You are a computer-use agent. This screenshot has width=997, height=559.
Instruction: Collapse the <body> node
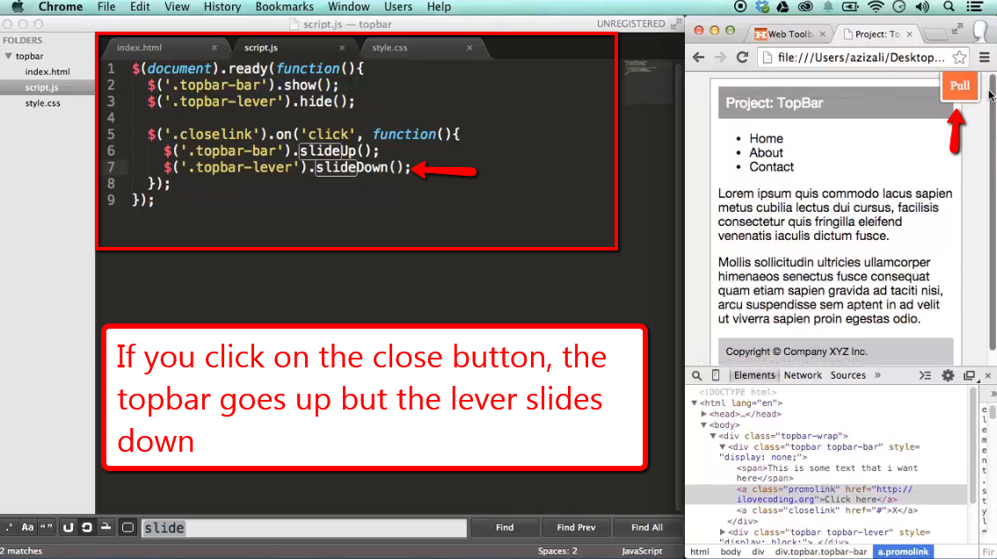tap(704, 425)
